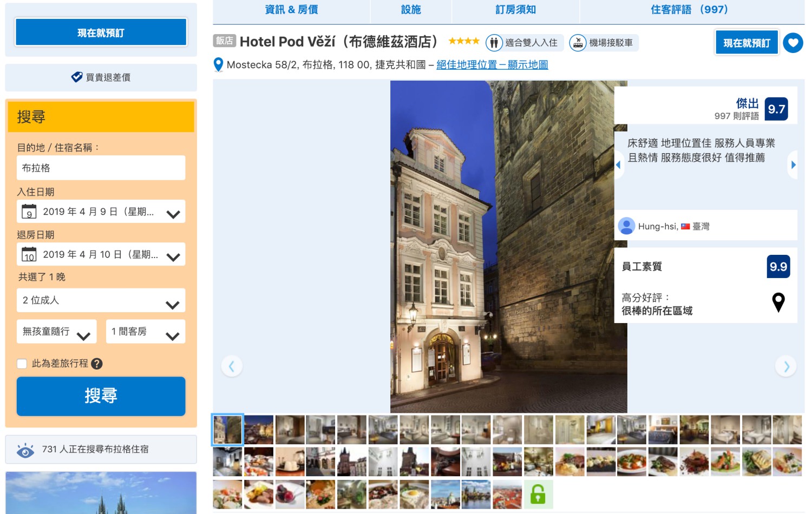The height and width of the screenshot is (514, 812).
Task: Select the first highlighted hotel exterior thumbnail
Action: (x=227, y=430)
